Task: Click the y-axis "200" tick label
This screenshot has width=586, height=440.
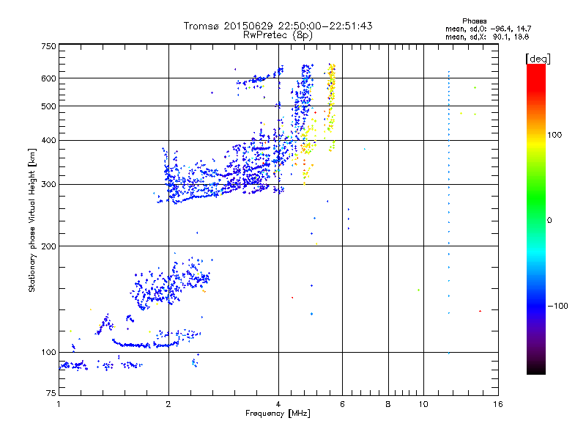Action: (48, 246)
